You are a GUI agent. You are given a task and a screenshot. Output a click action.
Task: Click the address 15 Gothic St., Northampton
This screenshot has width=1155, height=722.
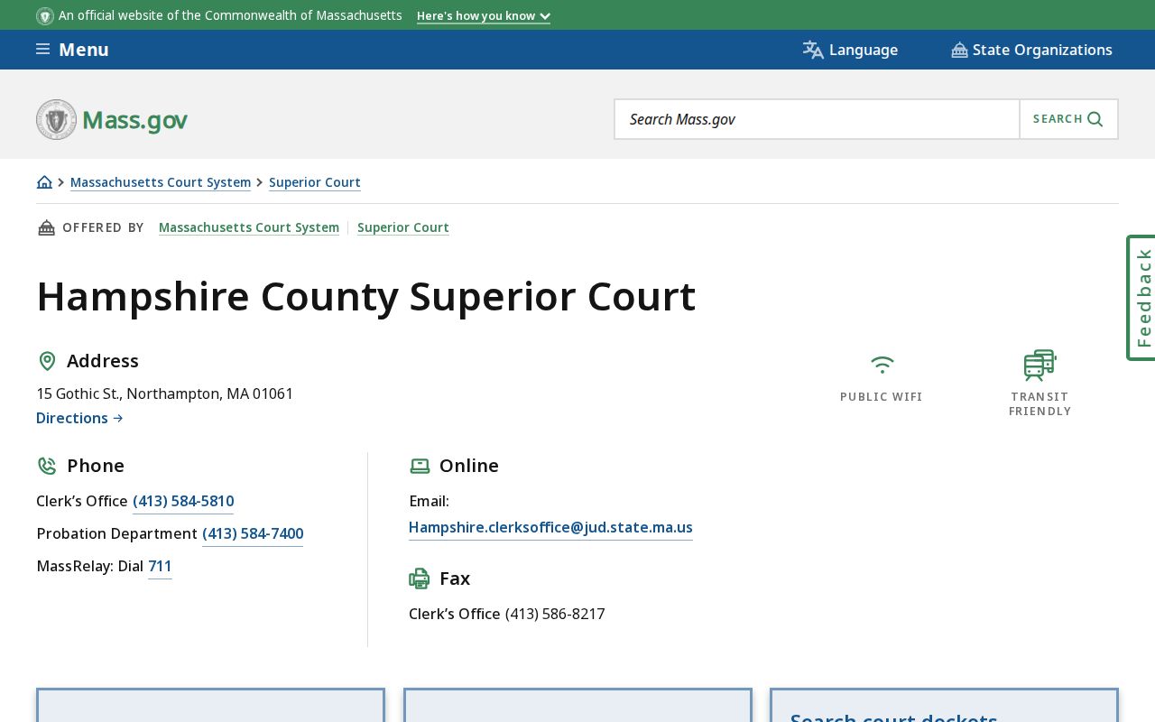click(165, 393)
